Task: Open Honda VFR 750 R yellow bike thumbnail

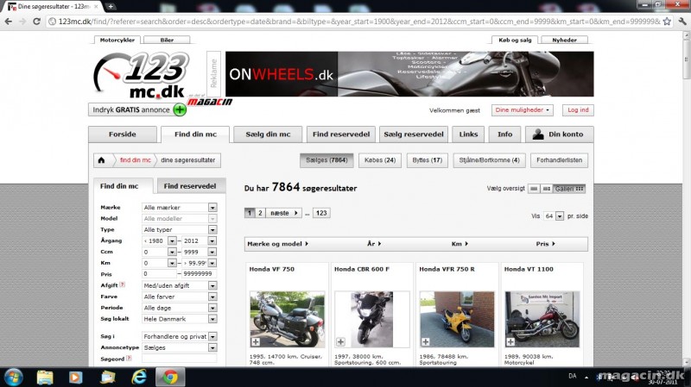Action: (x=457, y=319)
